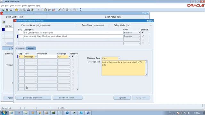Open Chrome from the taskbar
205x115 pixels.
click(x=40, y=113)
